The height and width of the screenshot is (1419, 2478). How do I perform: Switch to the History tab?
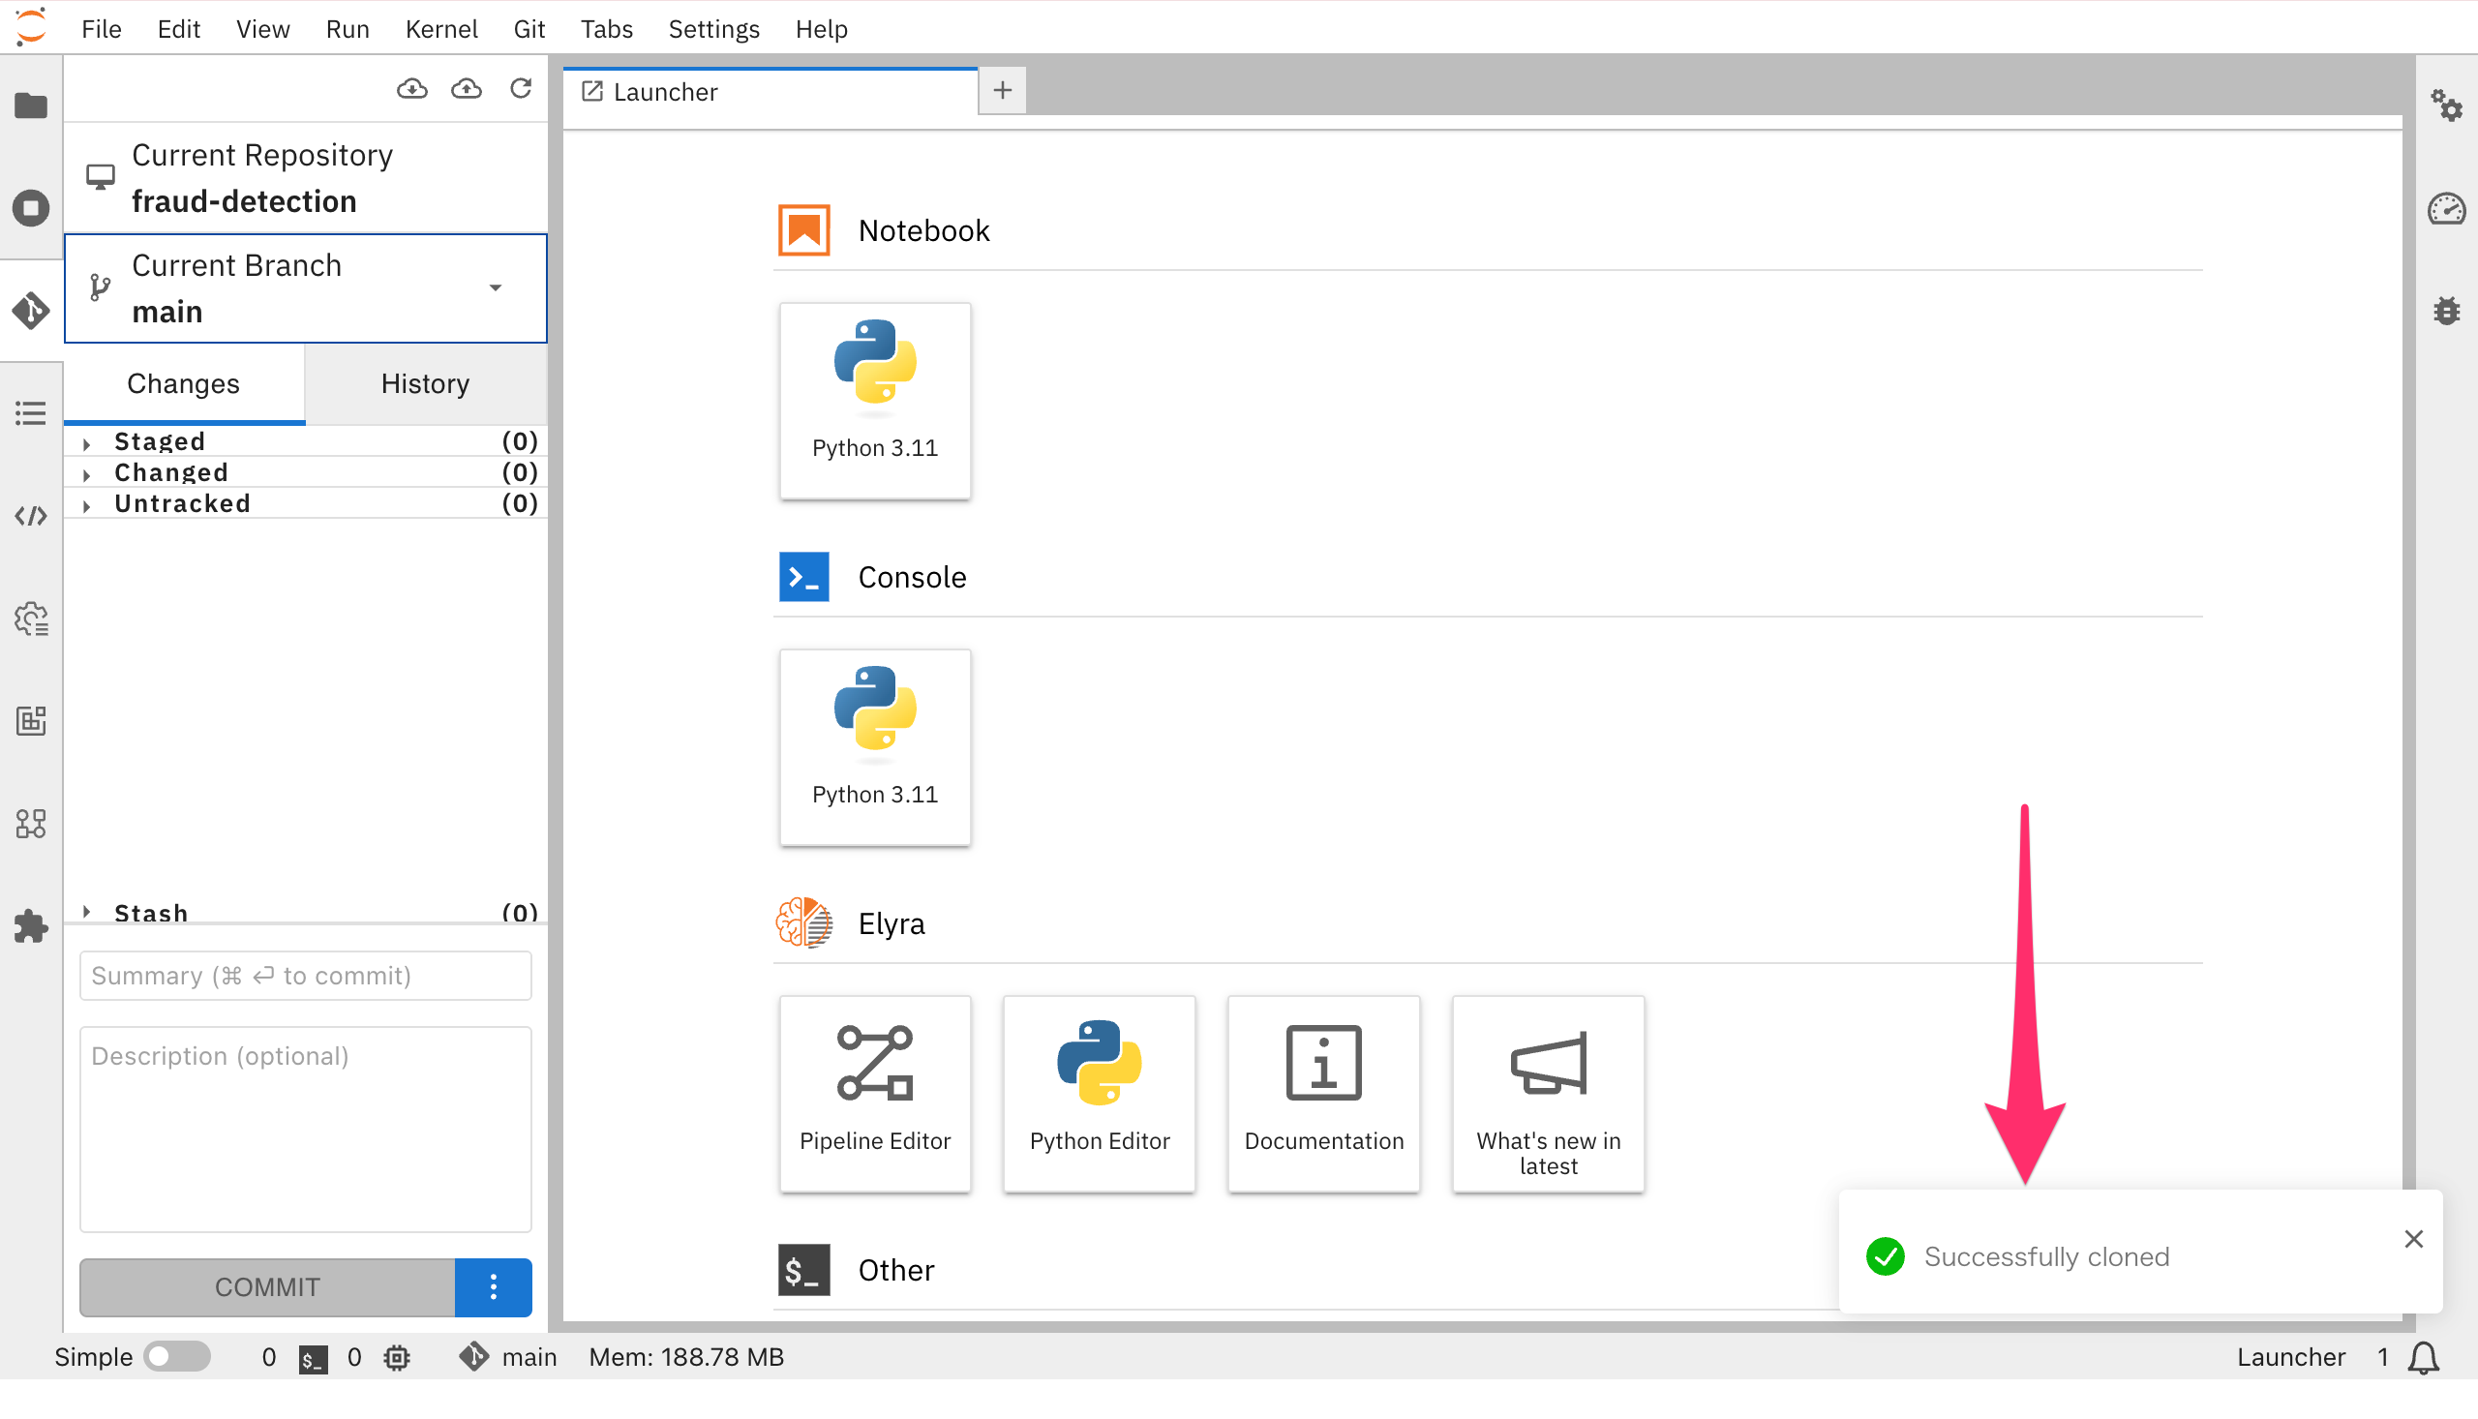coord(425,384)
